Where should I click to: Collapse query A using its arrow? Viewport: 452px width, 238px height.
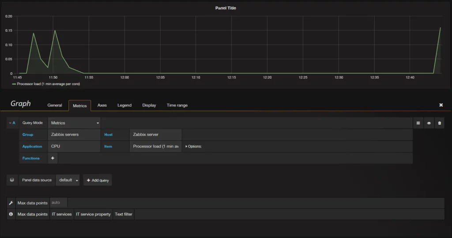click(10, 123)
